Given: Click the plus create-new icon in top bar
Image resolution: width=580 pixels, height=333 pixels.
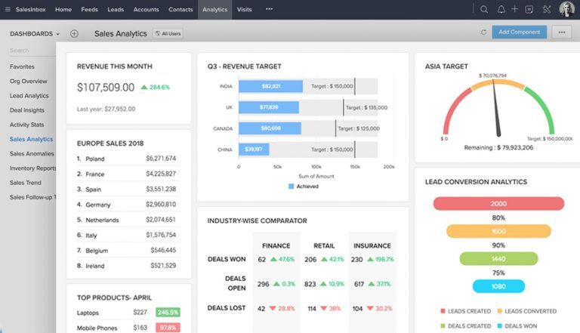Looking at the screenshot, I should pyautogui.click(x=514, y=10).
